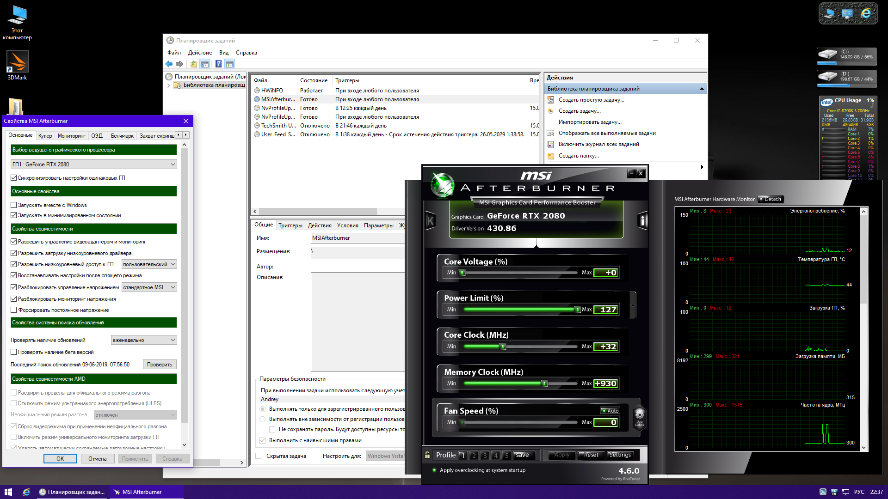Check 'Форсировать постоянное напряжение' option
Viewport: 888px width, 499px height.
point(14,310)
